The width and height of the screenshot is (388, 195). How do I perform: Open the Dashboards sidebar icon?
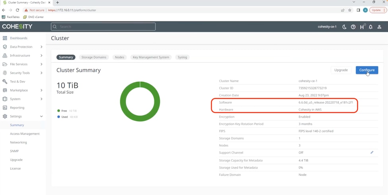pyautogui.click(x=5, y=38)
